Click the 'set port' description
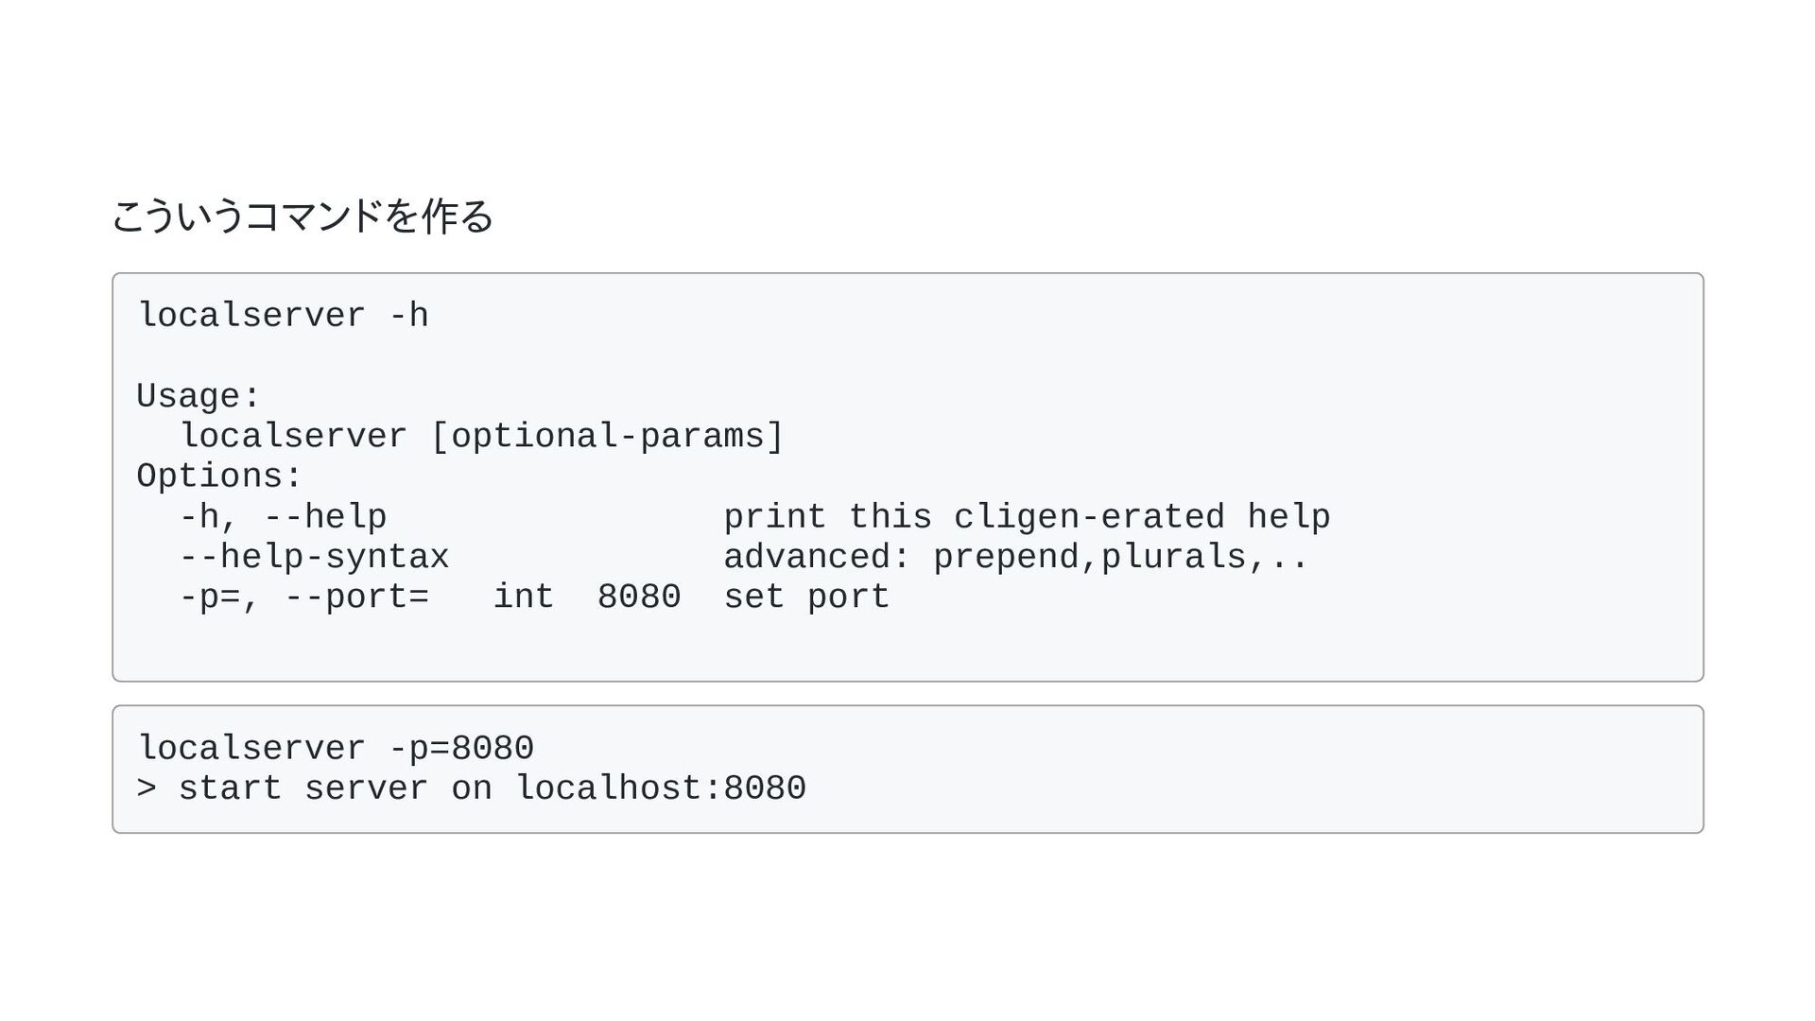 (x=806, y=597)
